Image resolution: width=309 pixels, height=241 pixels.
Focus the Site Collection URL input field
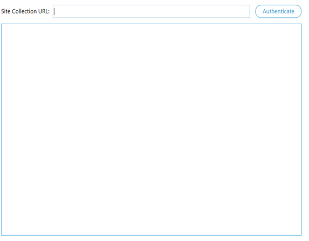point(152,11)
